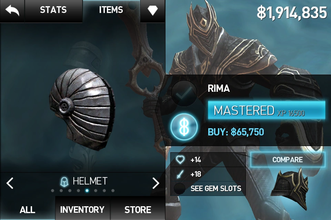This screenshot has height=220, width=331.
Task: Show the STORE filter
Action: pos(138,209)
